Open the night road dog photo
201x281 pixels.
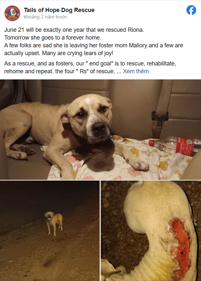(50, 231)
